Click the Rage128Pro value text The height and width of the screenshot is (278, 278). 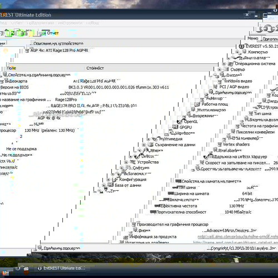tap(66, 100)
